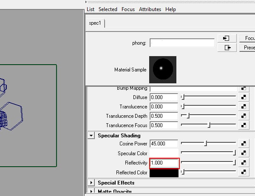Click the output connection arrow icon
Screen dimensions: 255x196
pyautogui.click(x=227, y=48)
